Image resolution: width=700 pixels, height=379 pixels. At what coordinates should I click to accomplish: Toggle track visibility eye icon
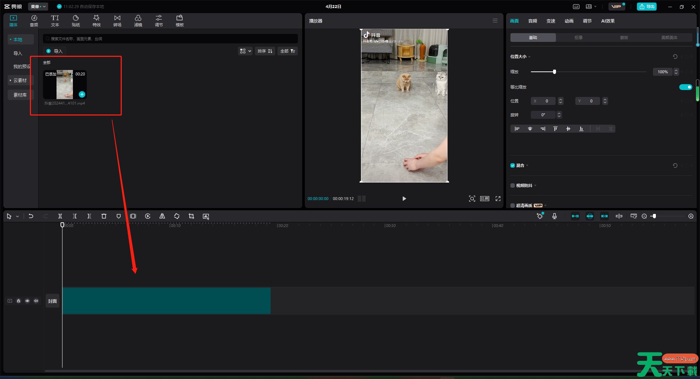click(x=27, y=301)
